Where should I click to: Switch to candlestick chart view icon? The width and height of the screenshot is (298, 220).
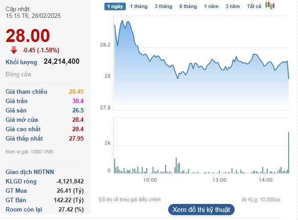(269, 6)
